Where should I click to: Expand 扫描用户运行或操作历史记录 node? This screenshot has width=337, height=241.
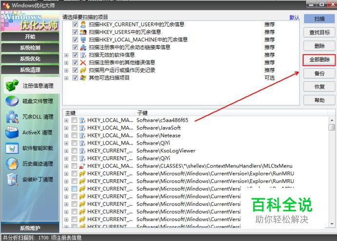66,71
